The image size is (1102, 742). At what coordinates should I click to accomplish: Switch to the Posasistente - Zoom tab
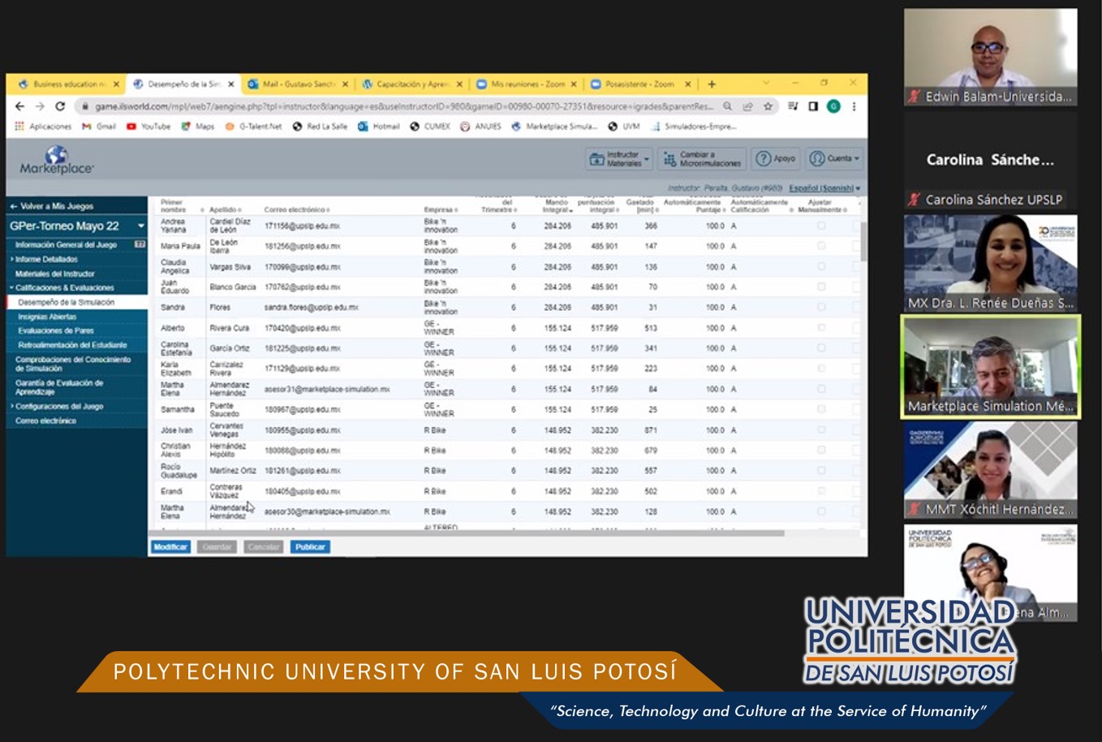click(x=640, y=84)
